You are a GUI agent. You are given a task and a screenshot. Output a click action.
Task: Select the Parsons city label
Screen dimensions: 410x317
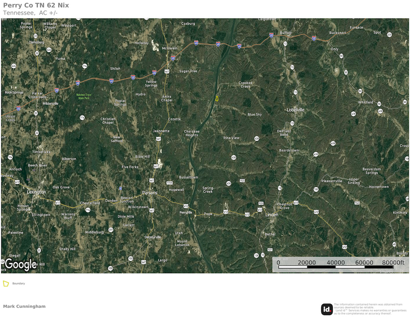click(x=150, y=193)
